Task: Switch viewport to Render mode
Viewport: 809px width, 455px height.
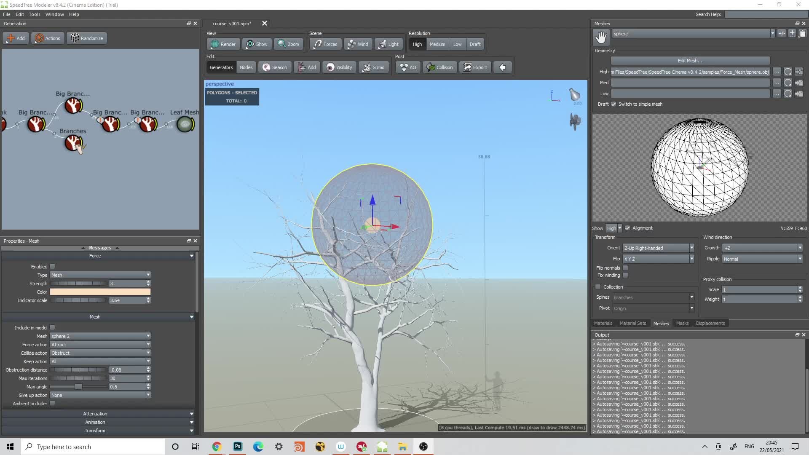Action: click(x=222, y=44)
